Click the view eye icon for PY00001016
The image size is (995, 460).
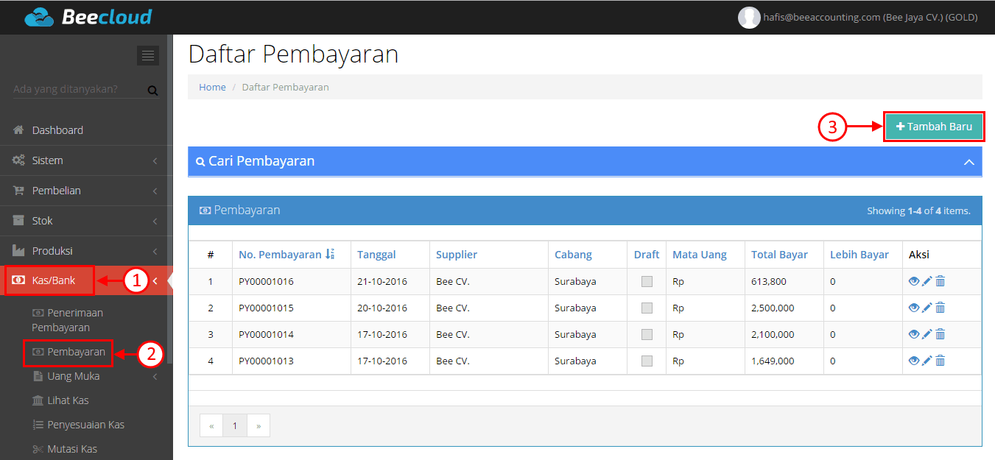[914, 281]
